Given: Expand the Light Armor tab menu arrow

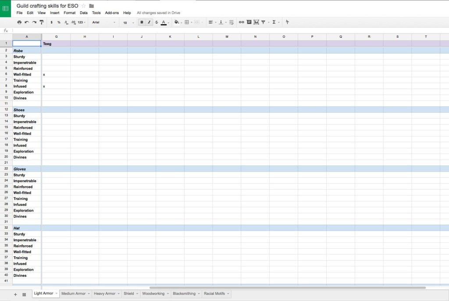Looking at the screenshot, I should (x=56, y=294).
